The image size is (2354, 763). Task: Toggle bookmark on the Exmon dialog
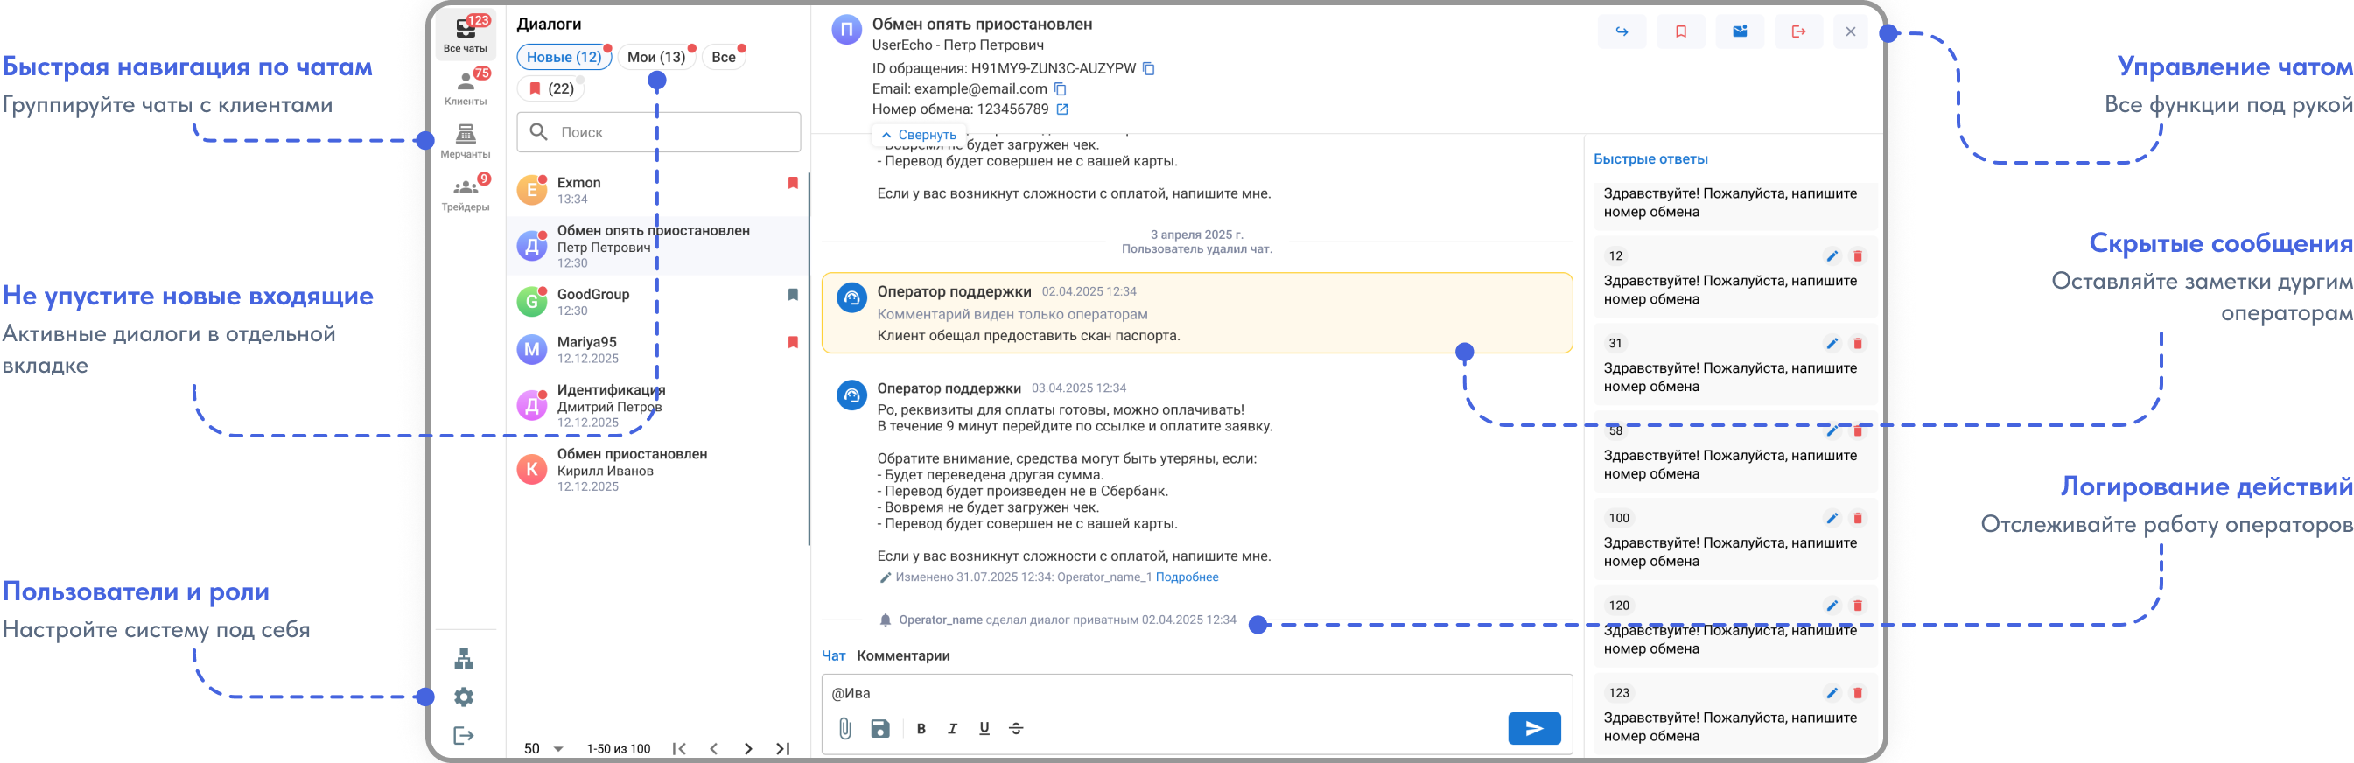point(792,183)
